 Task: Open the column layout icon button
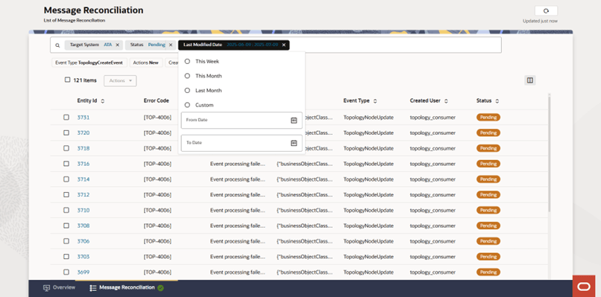(x=529, y=80)
